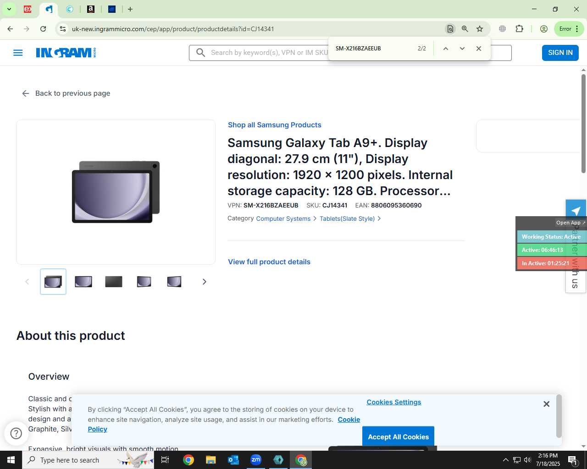Open the help question mark button
Image resolution: width=587 pixels, height=469 pixels.
pyautogui.click(x=16, y=433)
